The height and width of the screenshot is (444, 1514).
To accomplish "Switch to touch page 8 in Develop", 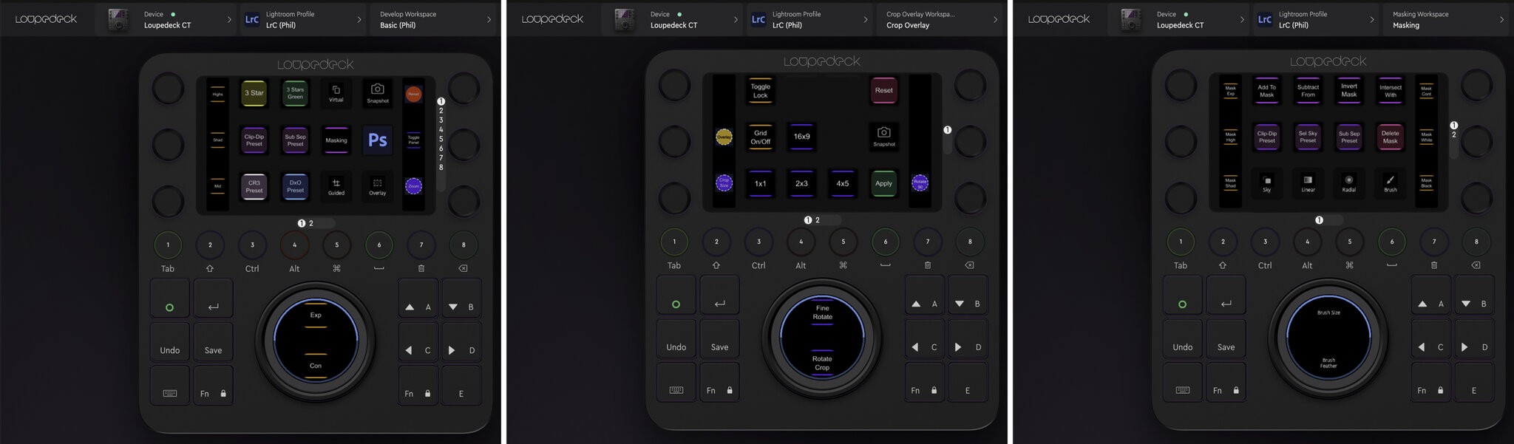I will coord(441,168).
